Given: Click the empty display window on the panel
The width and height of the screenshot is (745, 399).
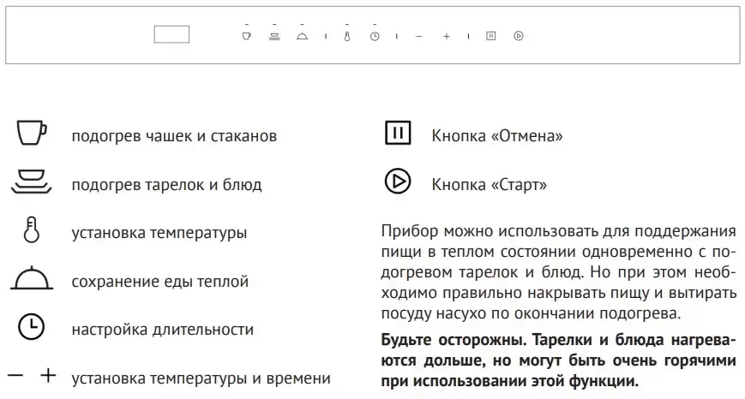Looking at the screenshot, I should [171, 36].
